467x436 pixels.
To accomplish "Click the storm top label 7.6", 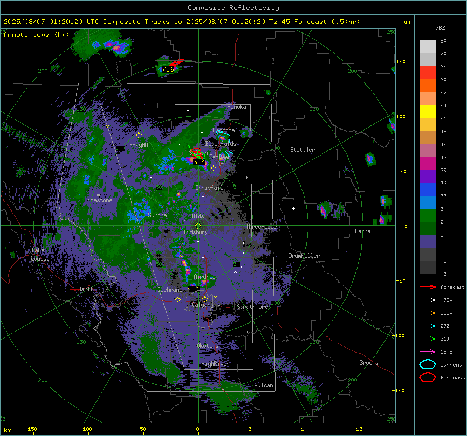I will tap(168, 69).
